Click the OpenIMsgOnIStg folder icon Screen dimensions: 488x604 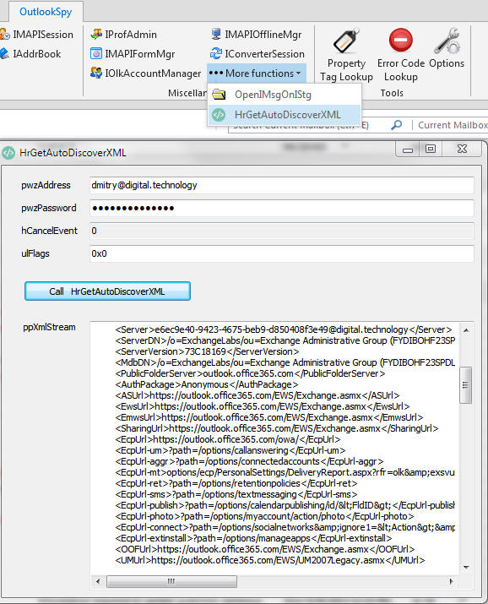click(219, 95)
